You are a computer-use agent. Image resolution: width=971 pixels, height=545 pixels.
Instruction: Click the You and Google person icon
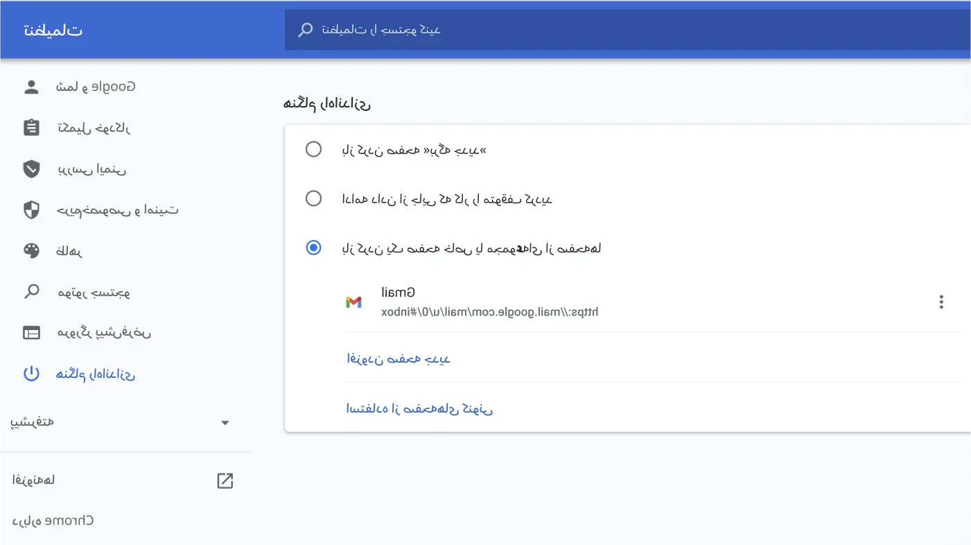tap(31, 87)
